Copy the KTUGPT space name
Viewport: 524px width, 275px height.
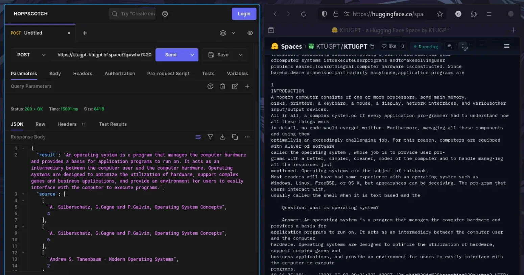click(x=372, y=46)
